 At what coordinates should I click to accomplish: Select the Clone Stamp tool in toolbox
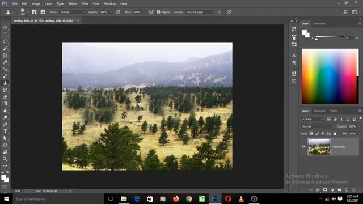point(5,83)
